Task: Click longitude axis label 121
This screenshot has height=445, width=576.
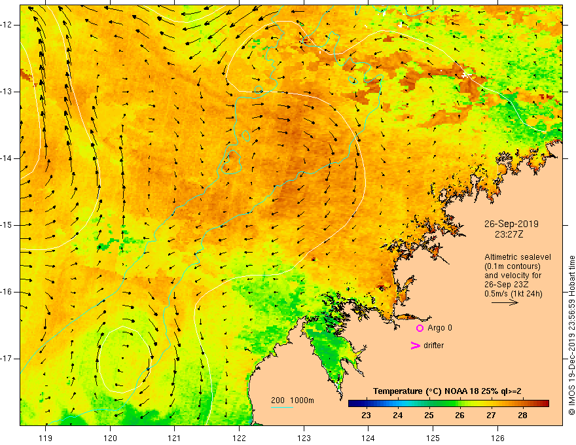Action: point(174,438)
